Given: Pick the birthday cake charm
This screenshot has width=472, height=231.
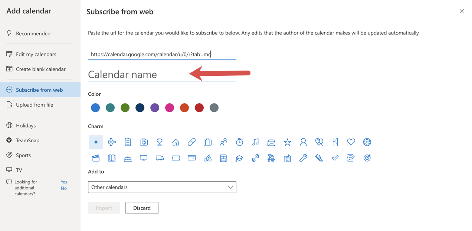Looking at the screenshot, I should (128, 158).
